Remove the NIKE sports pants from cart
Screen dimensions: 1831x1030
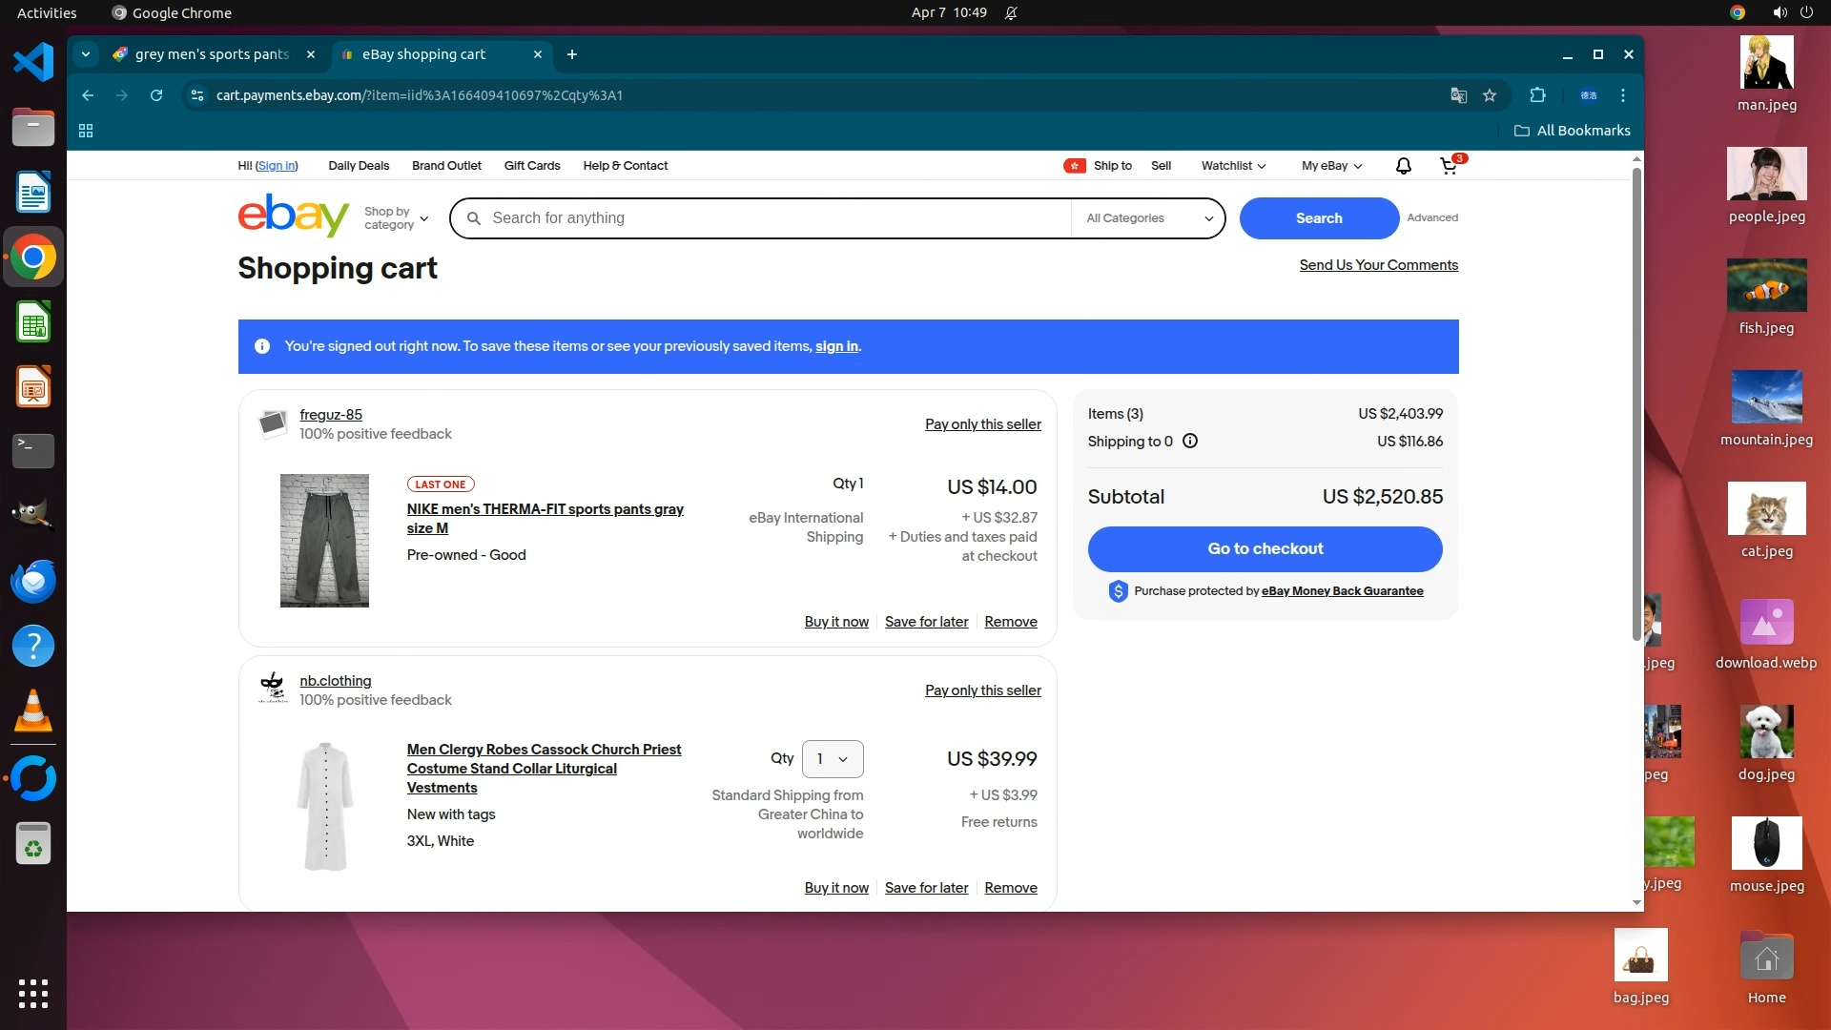click(1010, 622)
